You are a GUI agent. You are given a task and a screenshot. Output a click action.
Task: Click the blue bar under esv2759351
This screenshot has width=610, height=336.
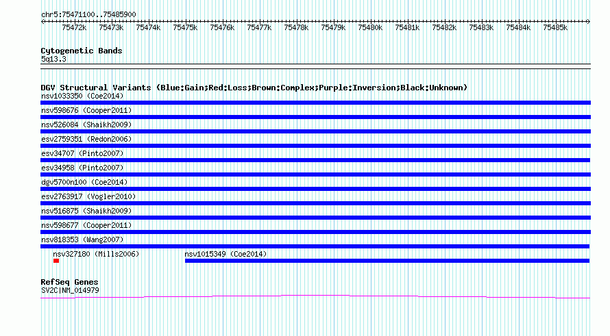[x=315, y=146]
